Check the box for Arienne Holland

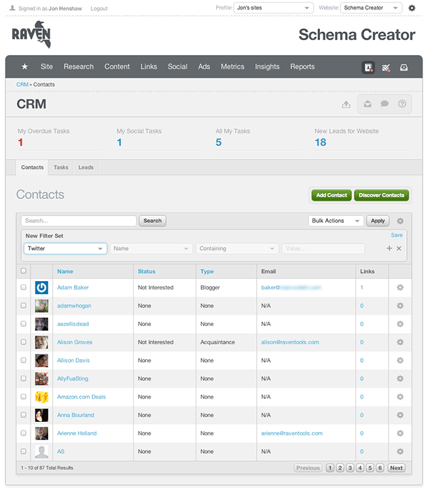pyautogui.click(x=23, y=433)
